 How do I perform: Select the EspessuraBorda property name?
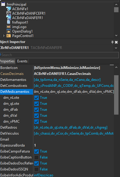(x=13, y=145)
